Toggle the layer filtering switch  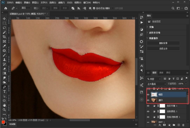[x=186, y=78]
